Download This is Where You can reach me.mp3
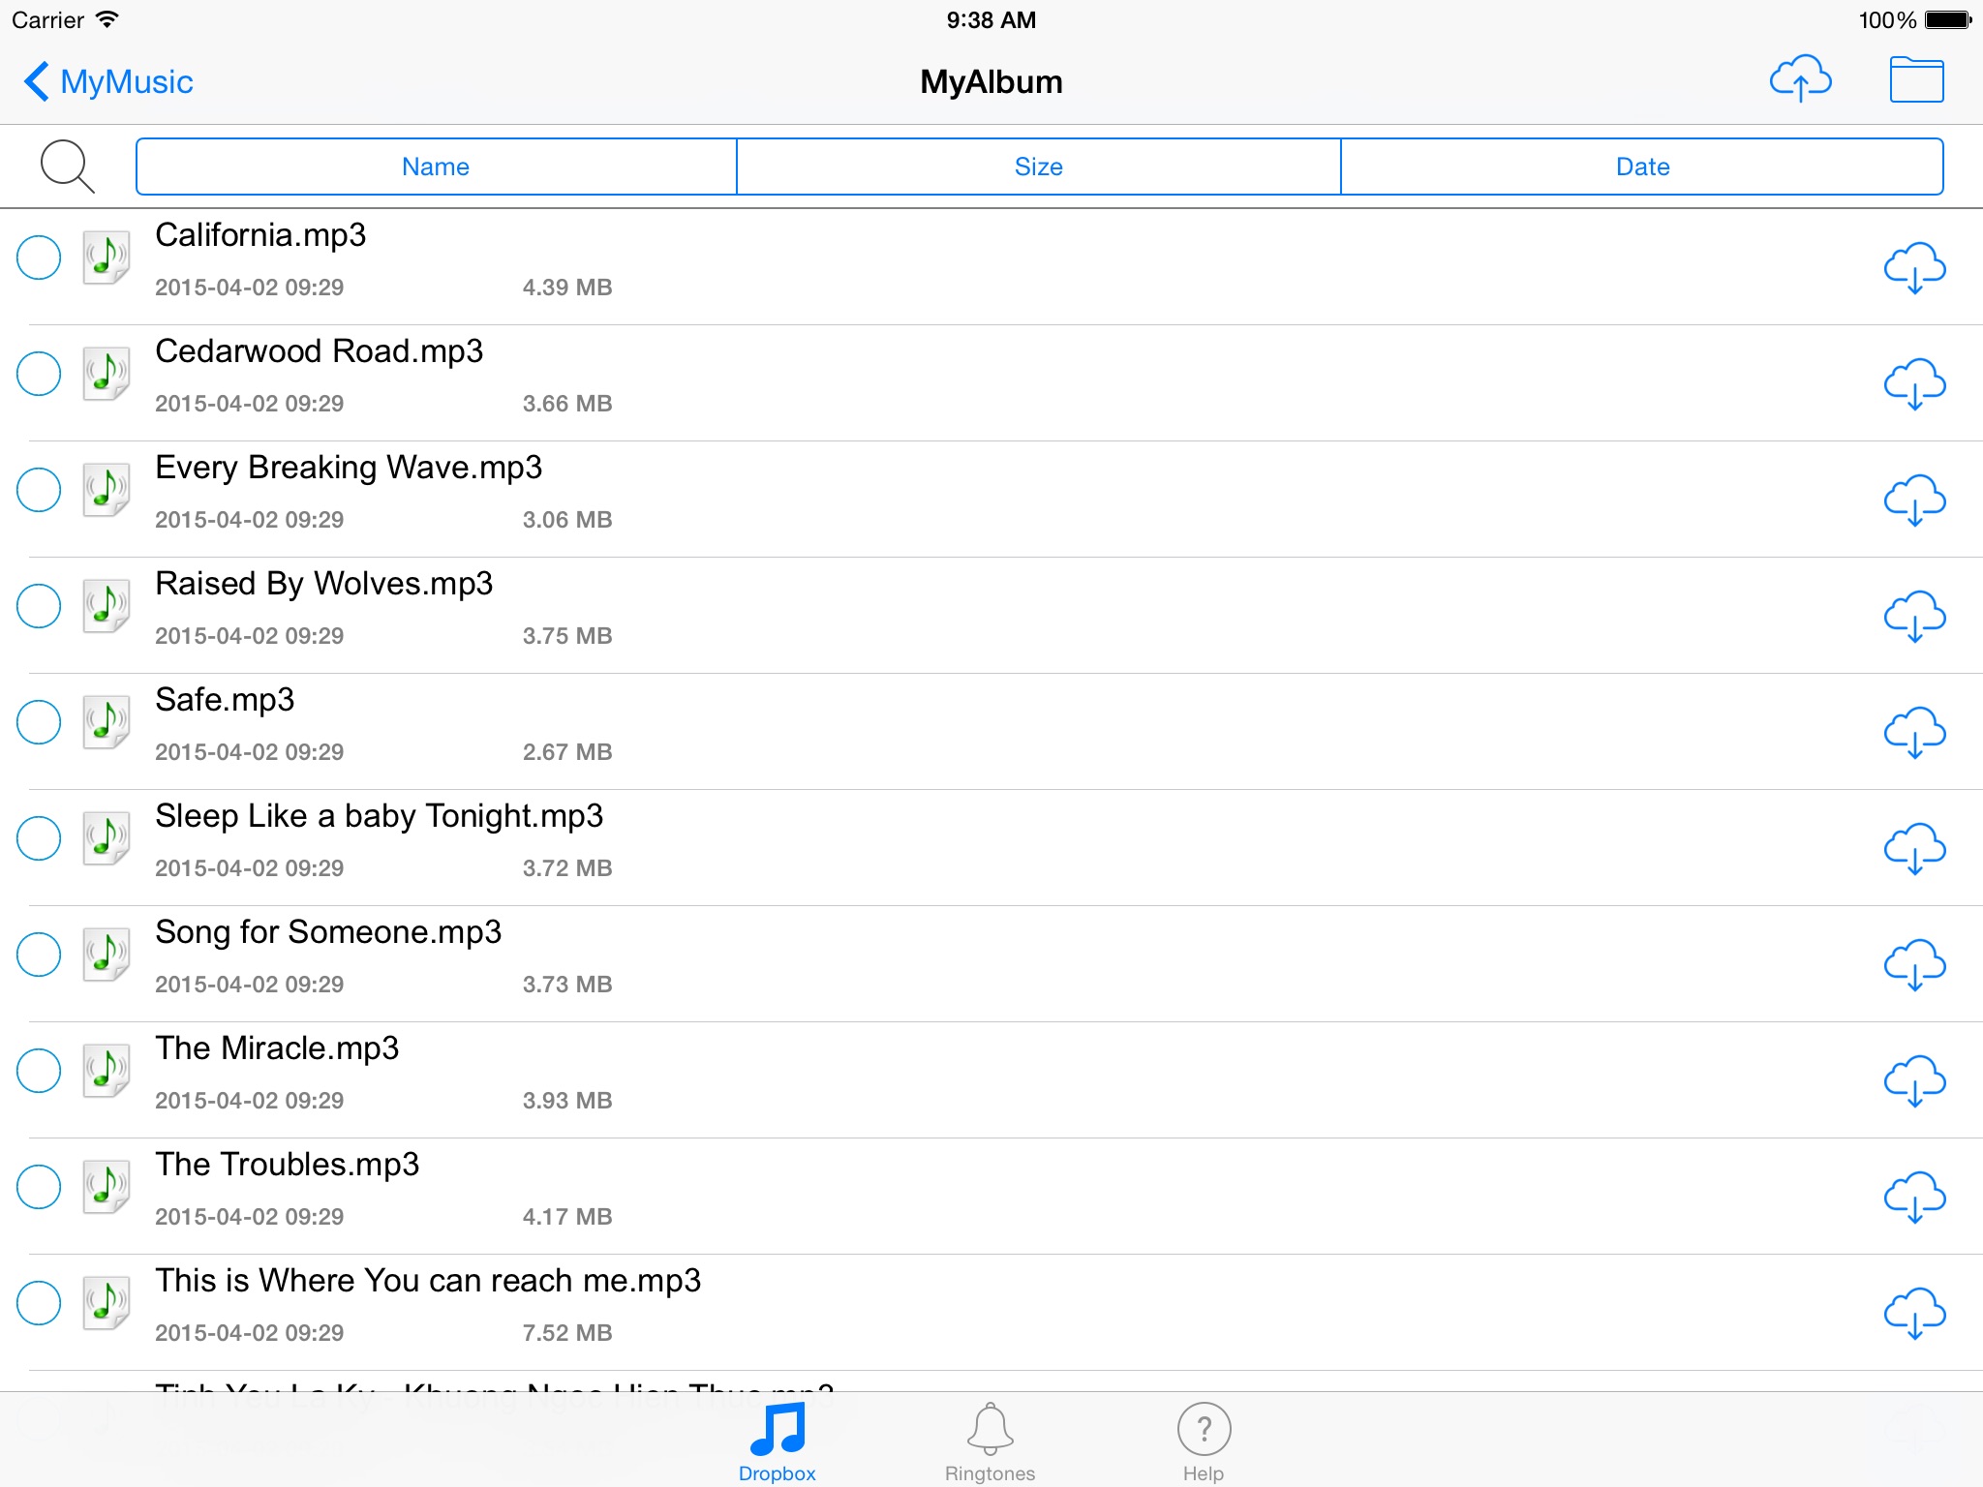1983x1487 pixels. coord(1914,1313)
